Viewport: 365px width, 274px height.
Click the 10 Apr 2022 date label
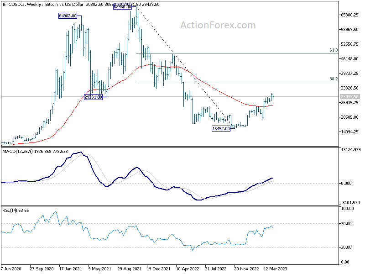click(188, 269)
